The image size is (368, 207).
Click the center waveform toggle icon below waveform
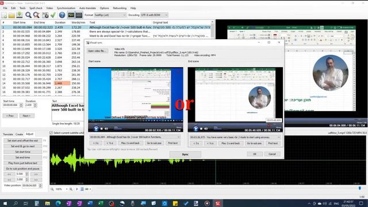[82, 189]
